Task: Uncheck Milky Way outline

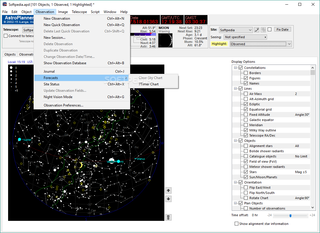Action: 246,130
